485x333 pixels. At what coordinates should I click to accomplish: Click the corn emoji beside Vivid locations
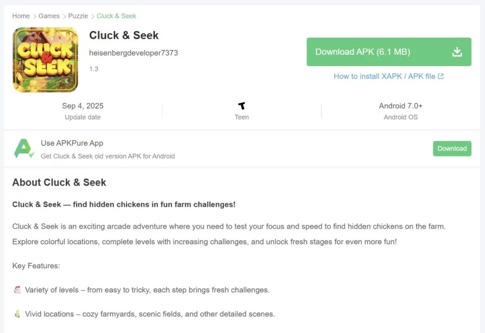[18, 314]
